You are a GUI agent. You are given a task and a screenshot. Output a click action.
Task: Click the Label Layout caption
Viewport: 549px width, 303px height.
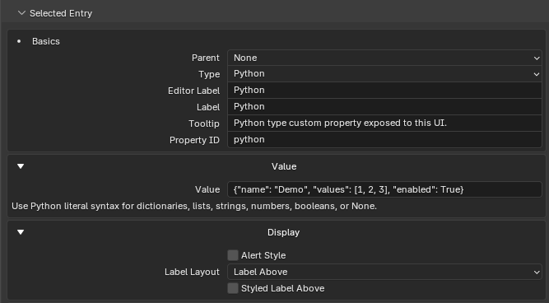(x=192, y=272)
